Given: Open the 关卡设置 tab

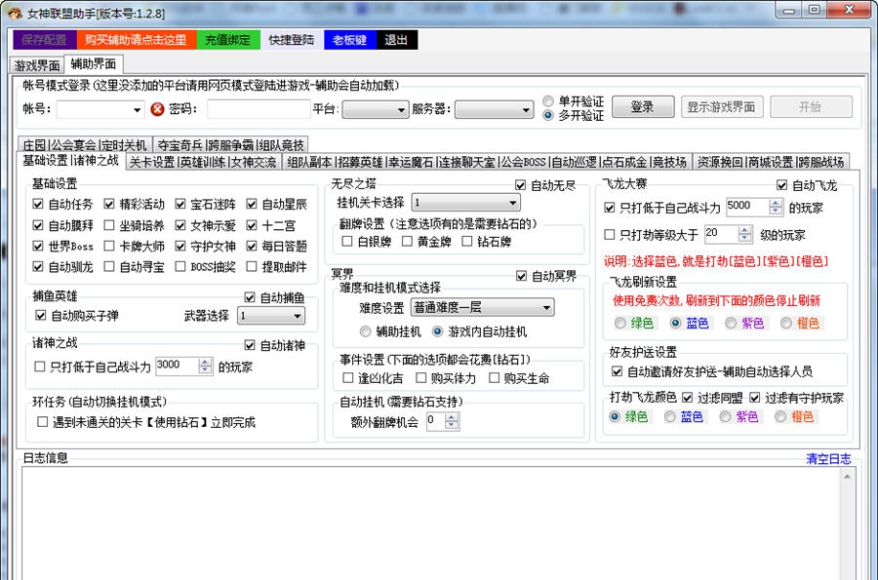Looking at the screenshot, I should pos(151,162).
